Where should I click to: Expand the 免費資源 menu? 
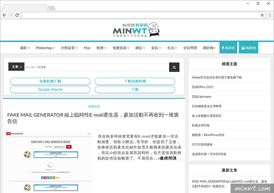coord(121,48)
